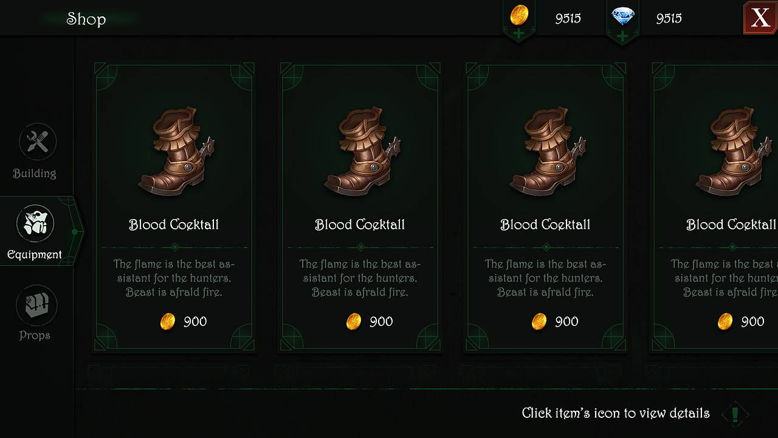Click the second card's boot icon
Image resolution: width=778 pixels, height=438 pixels.
[361, 152]
